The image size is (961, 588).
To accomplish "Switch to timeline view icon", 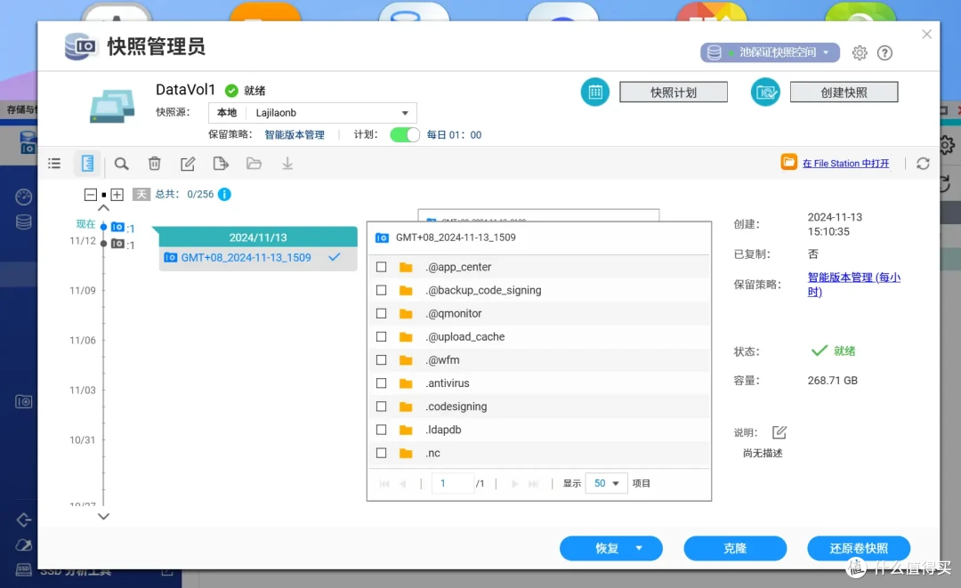I will (87, 164).
